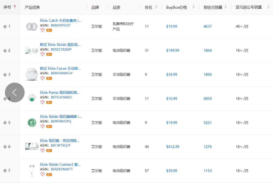The height and width of the screenshot is (183, 273).
Task: Sort results by the 序号 column
Action: [14, 7]
